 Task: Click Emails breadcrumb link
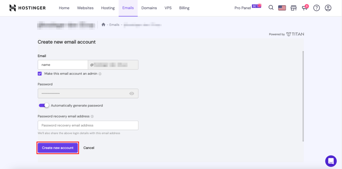(x=114, y=25)
